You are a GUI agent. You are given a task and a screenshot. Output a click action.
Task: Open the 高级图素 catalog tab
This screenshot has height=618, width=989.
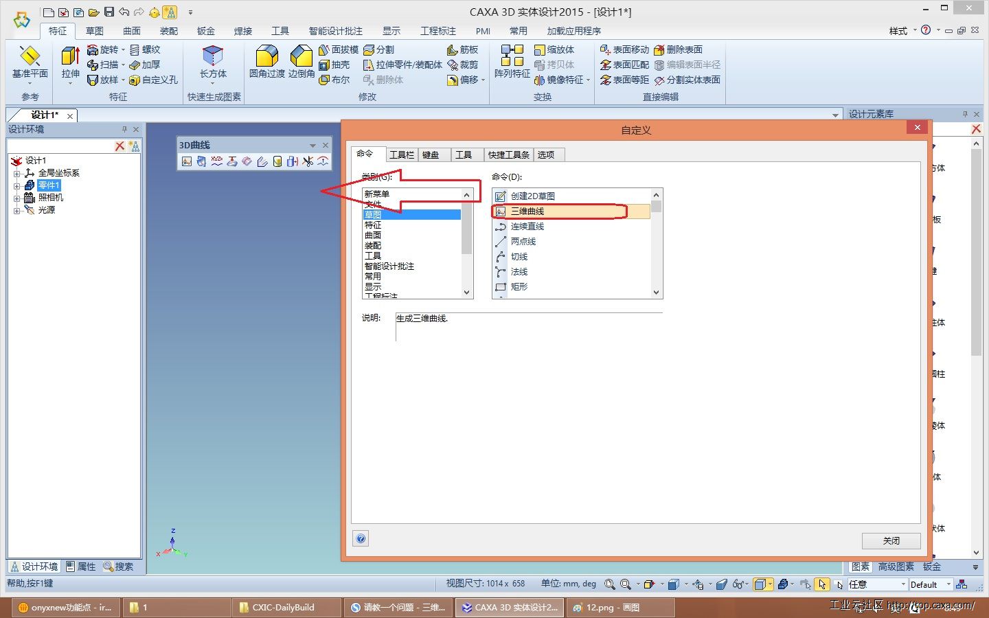pyautogui.click(x=896, y=566)
